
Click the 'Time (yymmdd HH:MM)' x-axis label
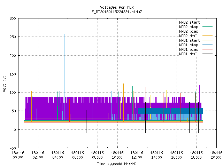tap(117, 164)
